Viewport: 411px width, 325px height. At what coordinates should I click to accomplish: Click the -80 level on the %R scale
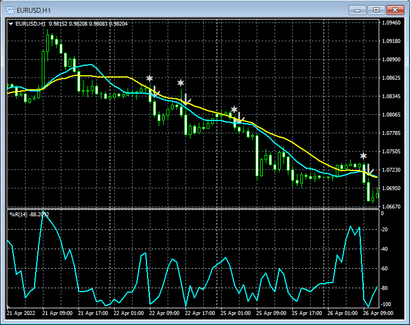384,288
